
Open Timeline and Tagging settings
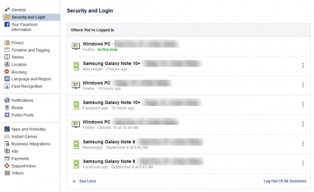[30, 50]
